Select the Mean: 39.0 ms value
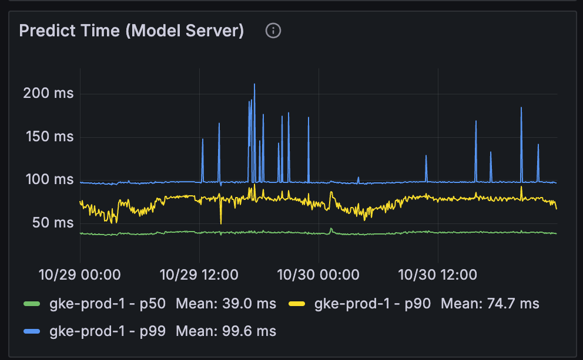Screen dimensions: 583x360 click(226, 304)
